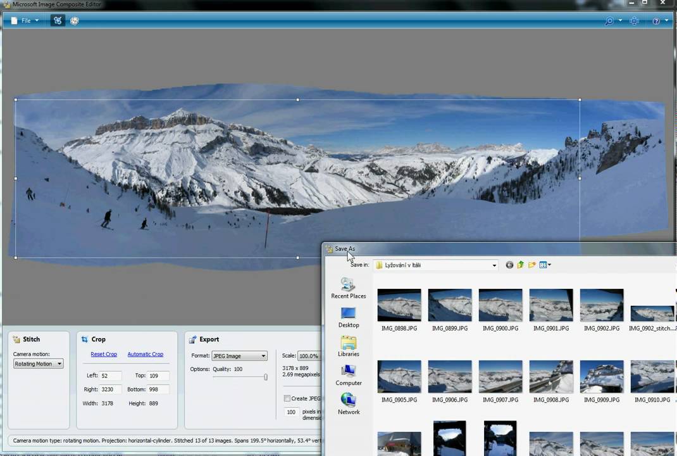Click the up one level folder icon

[x=520, y=265]
